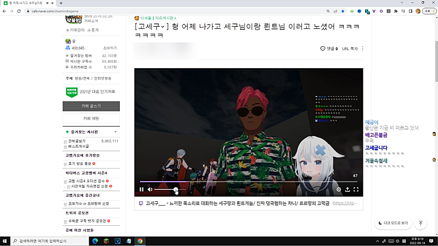Open 후기 방송 홍보 board
Viewport: 438px width, 246px height.
coord(79,164)
